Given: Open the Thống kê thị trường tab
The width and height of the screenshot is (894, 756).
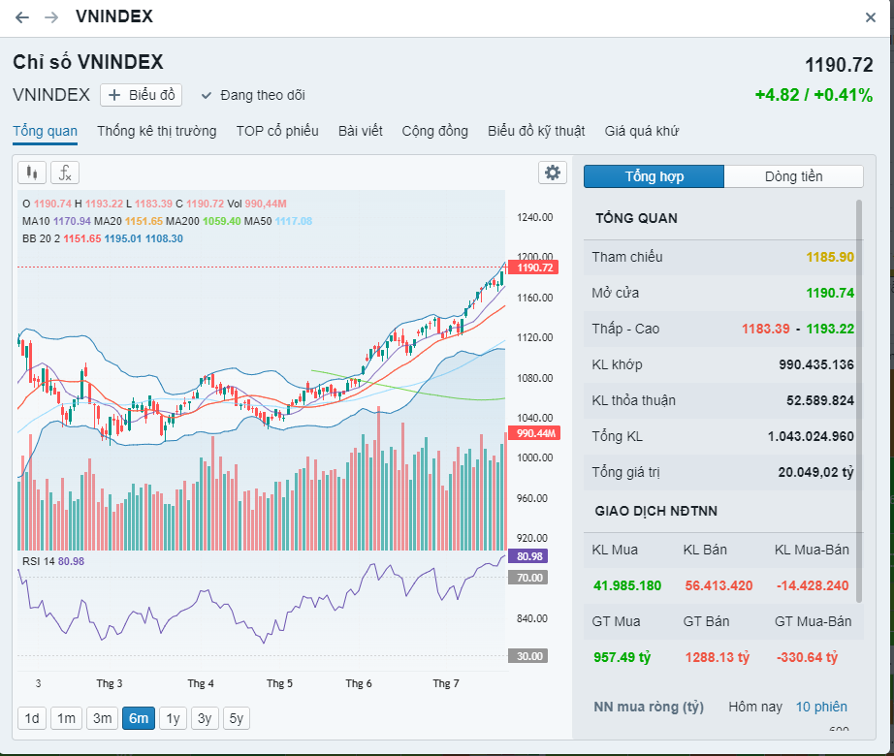Looking at the screenshot, I should (157, 131).
